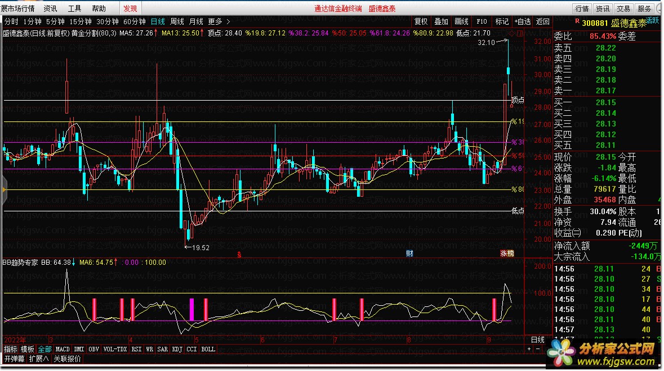Switch to the 60分钟 chart period

(134, 21)
